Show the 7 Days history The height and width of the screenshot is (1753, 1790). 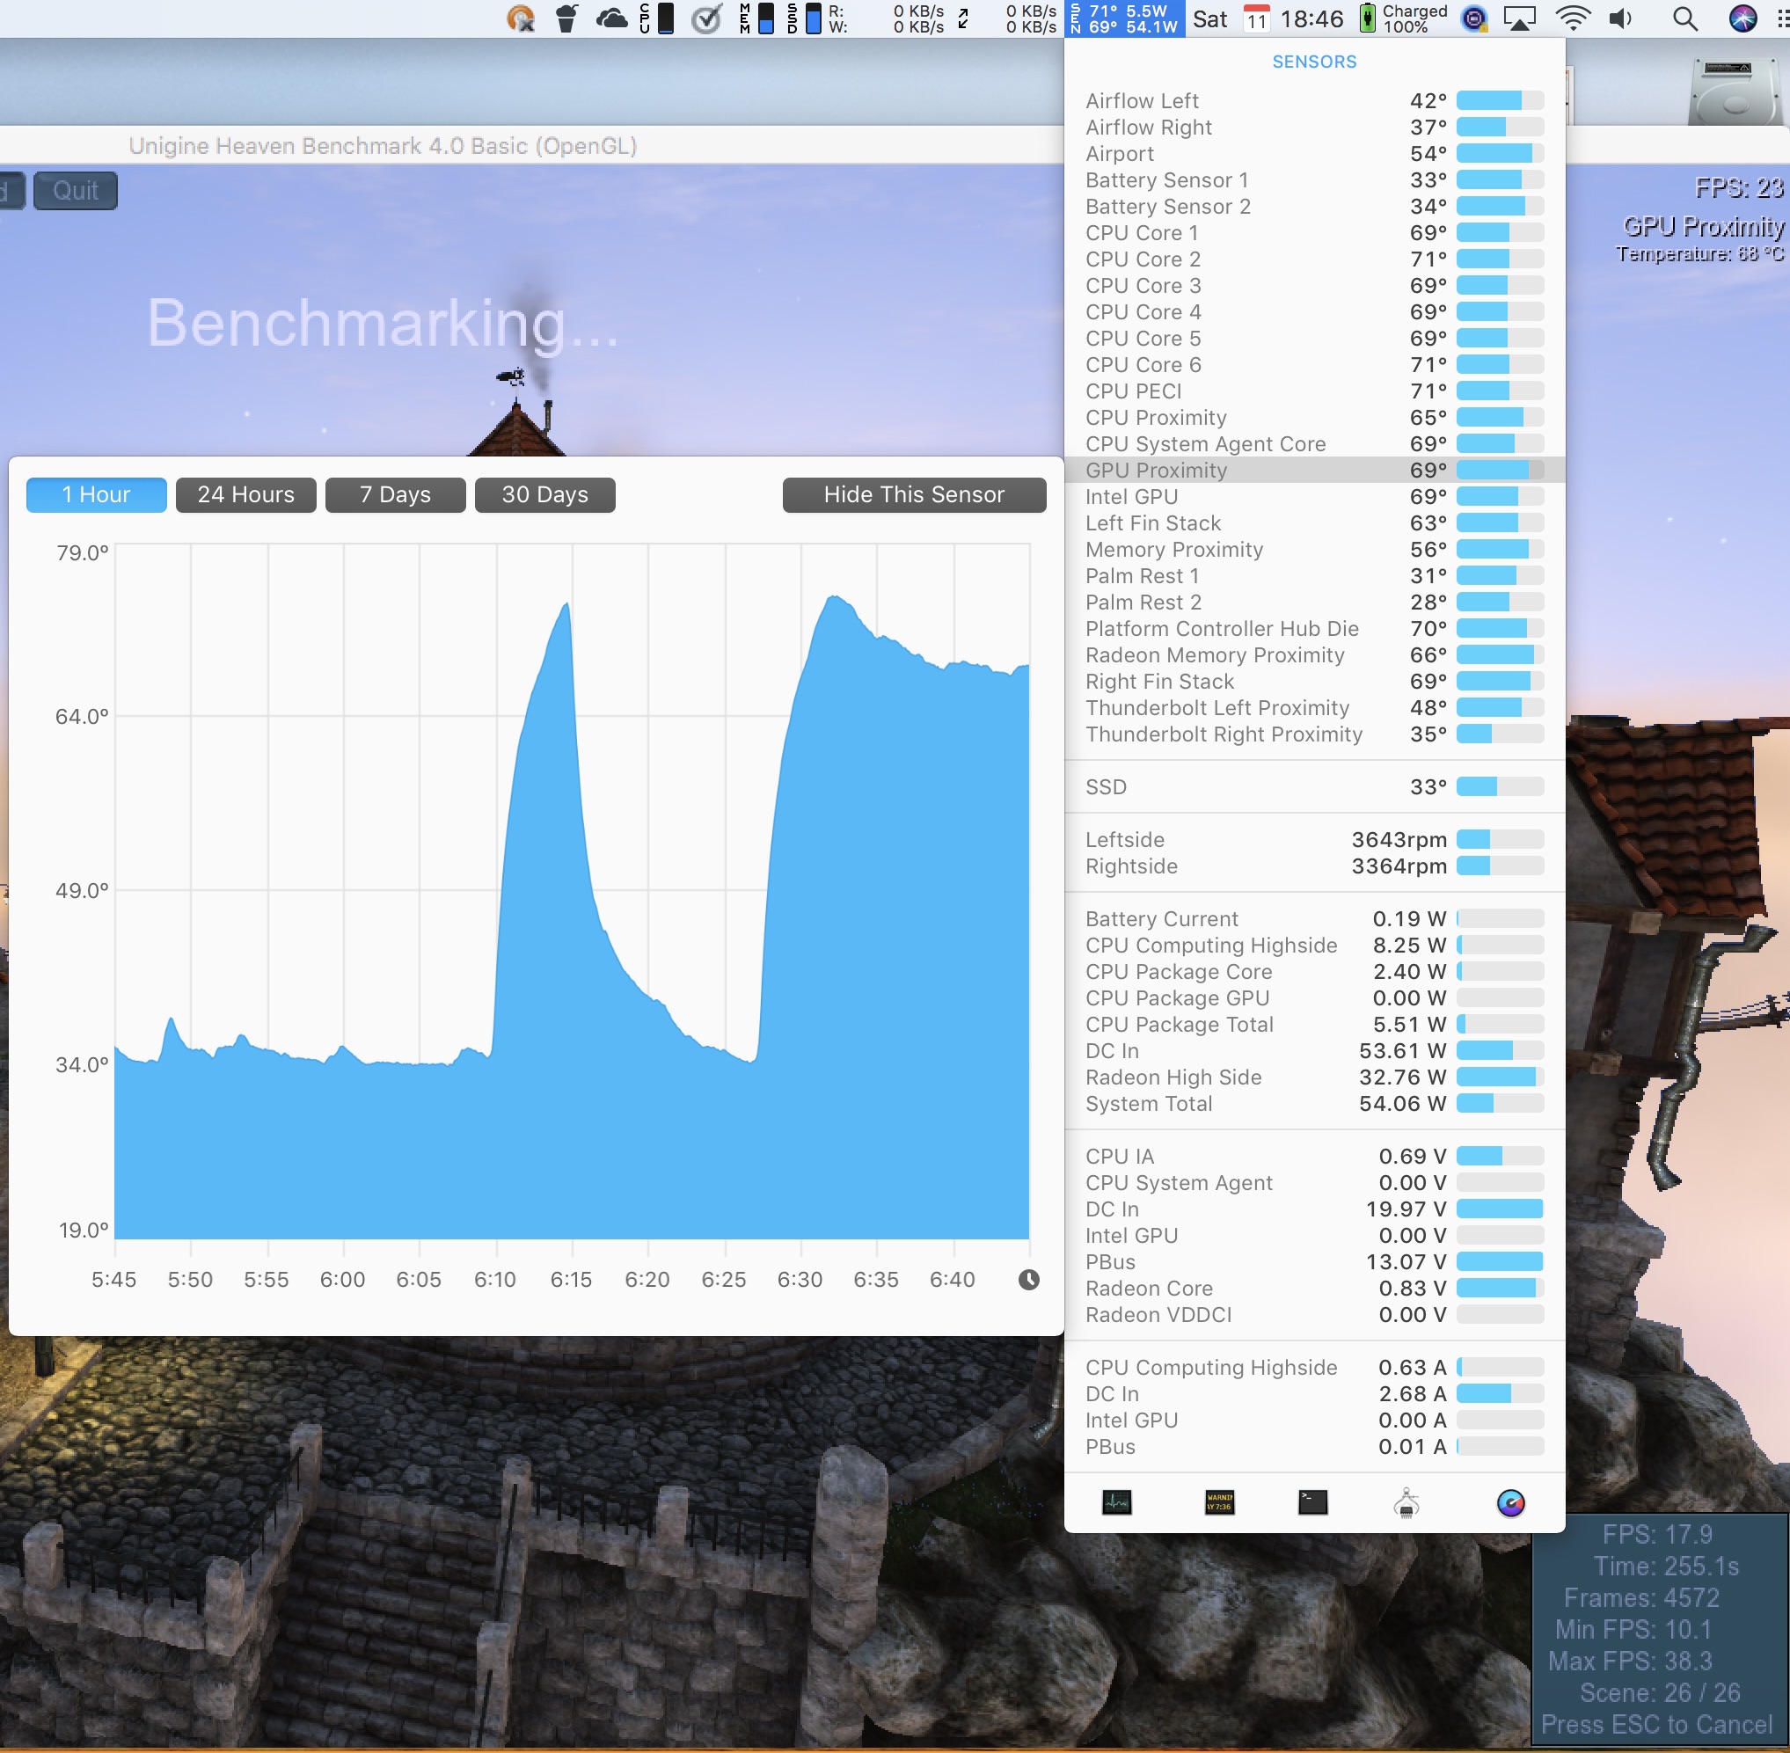click(x=395, y=494)
